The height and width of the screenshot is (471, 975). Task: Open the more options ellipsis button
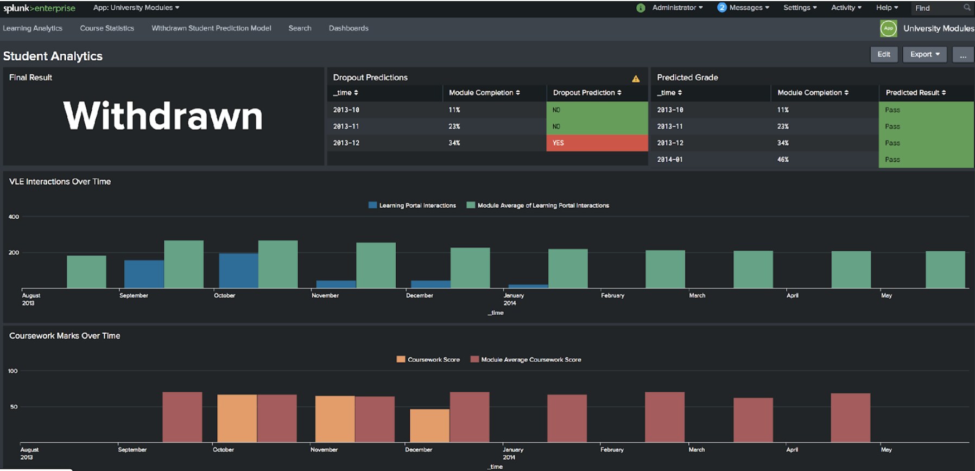click(963, 54)
